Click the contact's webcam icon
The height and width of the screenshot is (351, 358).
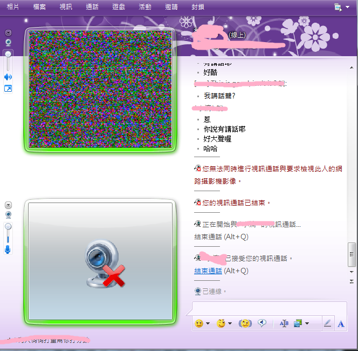point(8,43)
